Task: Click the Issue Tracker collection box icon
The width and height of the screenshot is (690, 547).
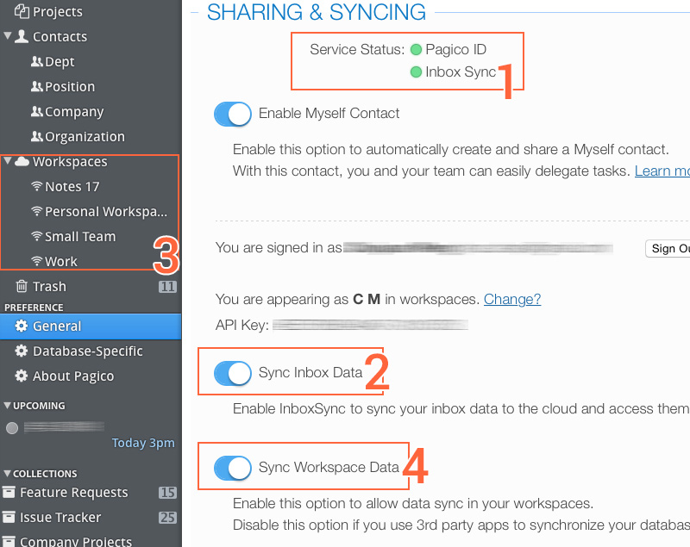Action: point(9,518)
